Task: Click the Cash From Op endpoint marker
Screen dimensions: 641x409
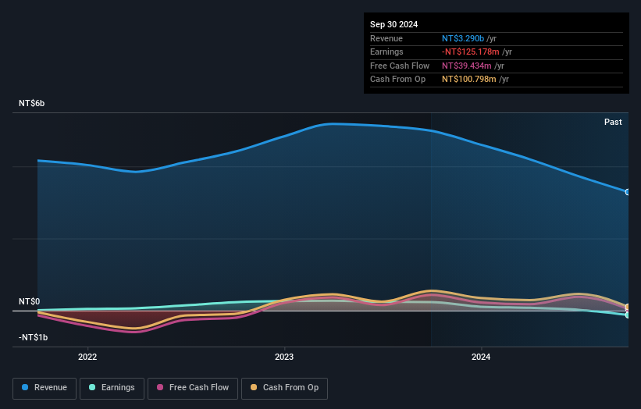Action: click(x=628, y=307)
